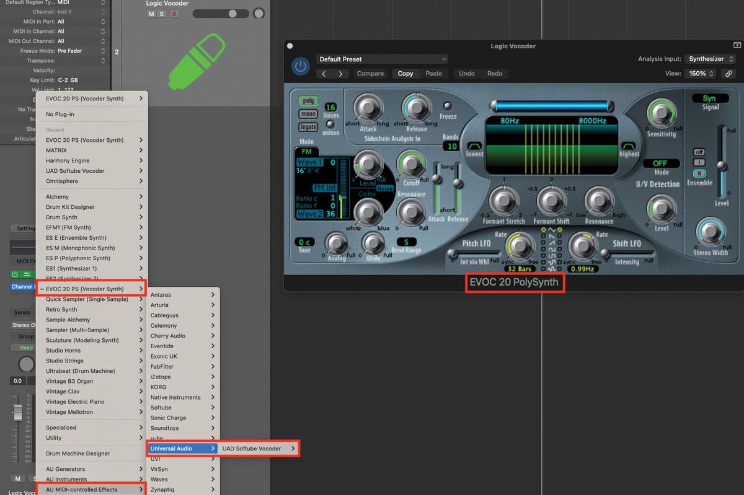Click Undo in the plugin header

(x=466, y=73)
